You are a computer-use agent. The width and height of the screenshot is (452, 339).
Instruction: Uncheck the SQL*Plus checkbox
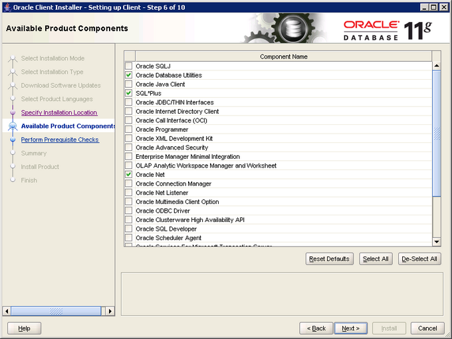point(128,93)
